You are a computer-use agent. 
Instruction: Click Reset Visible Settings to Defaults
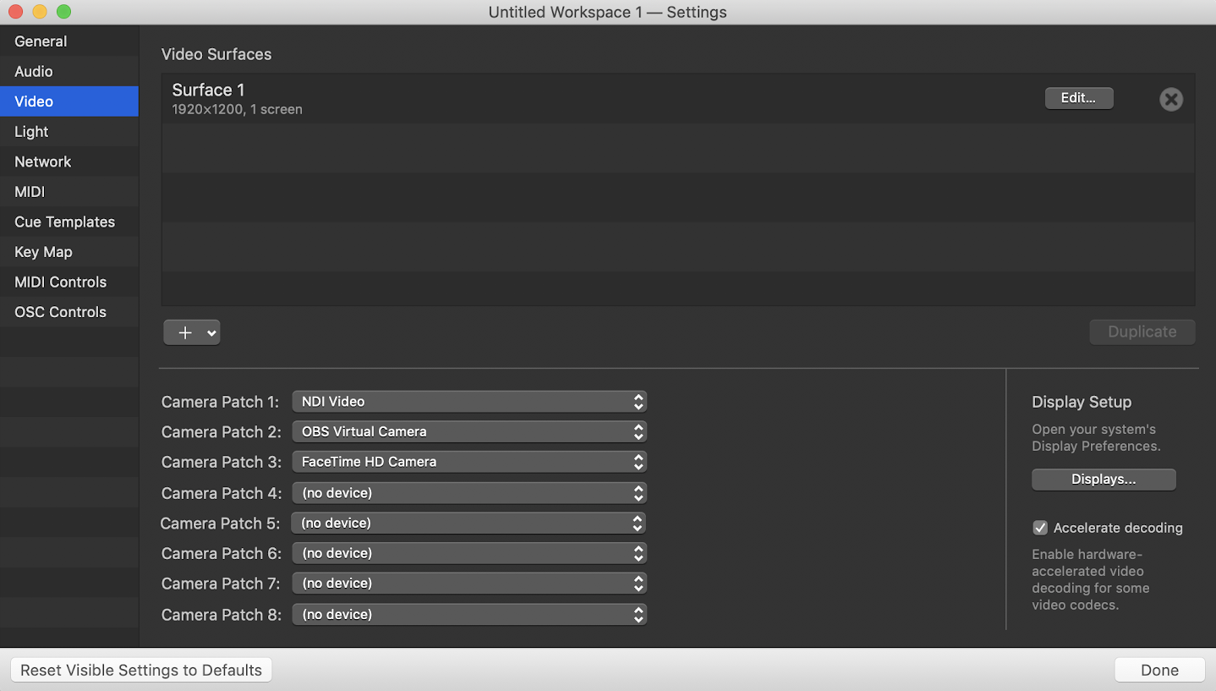pyautogui.click(x=141, y=670)
